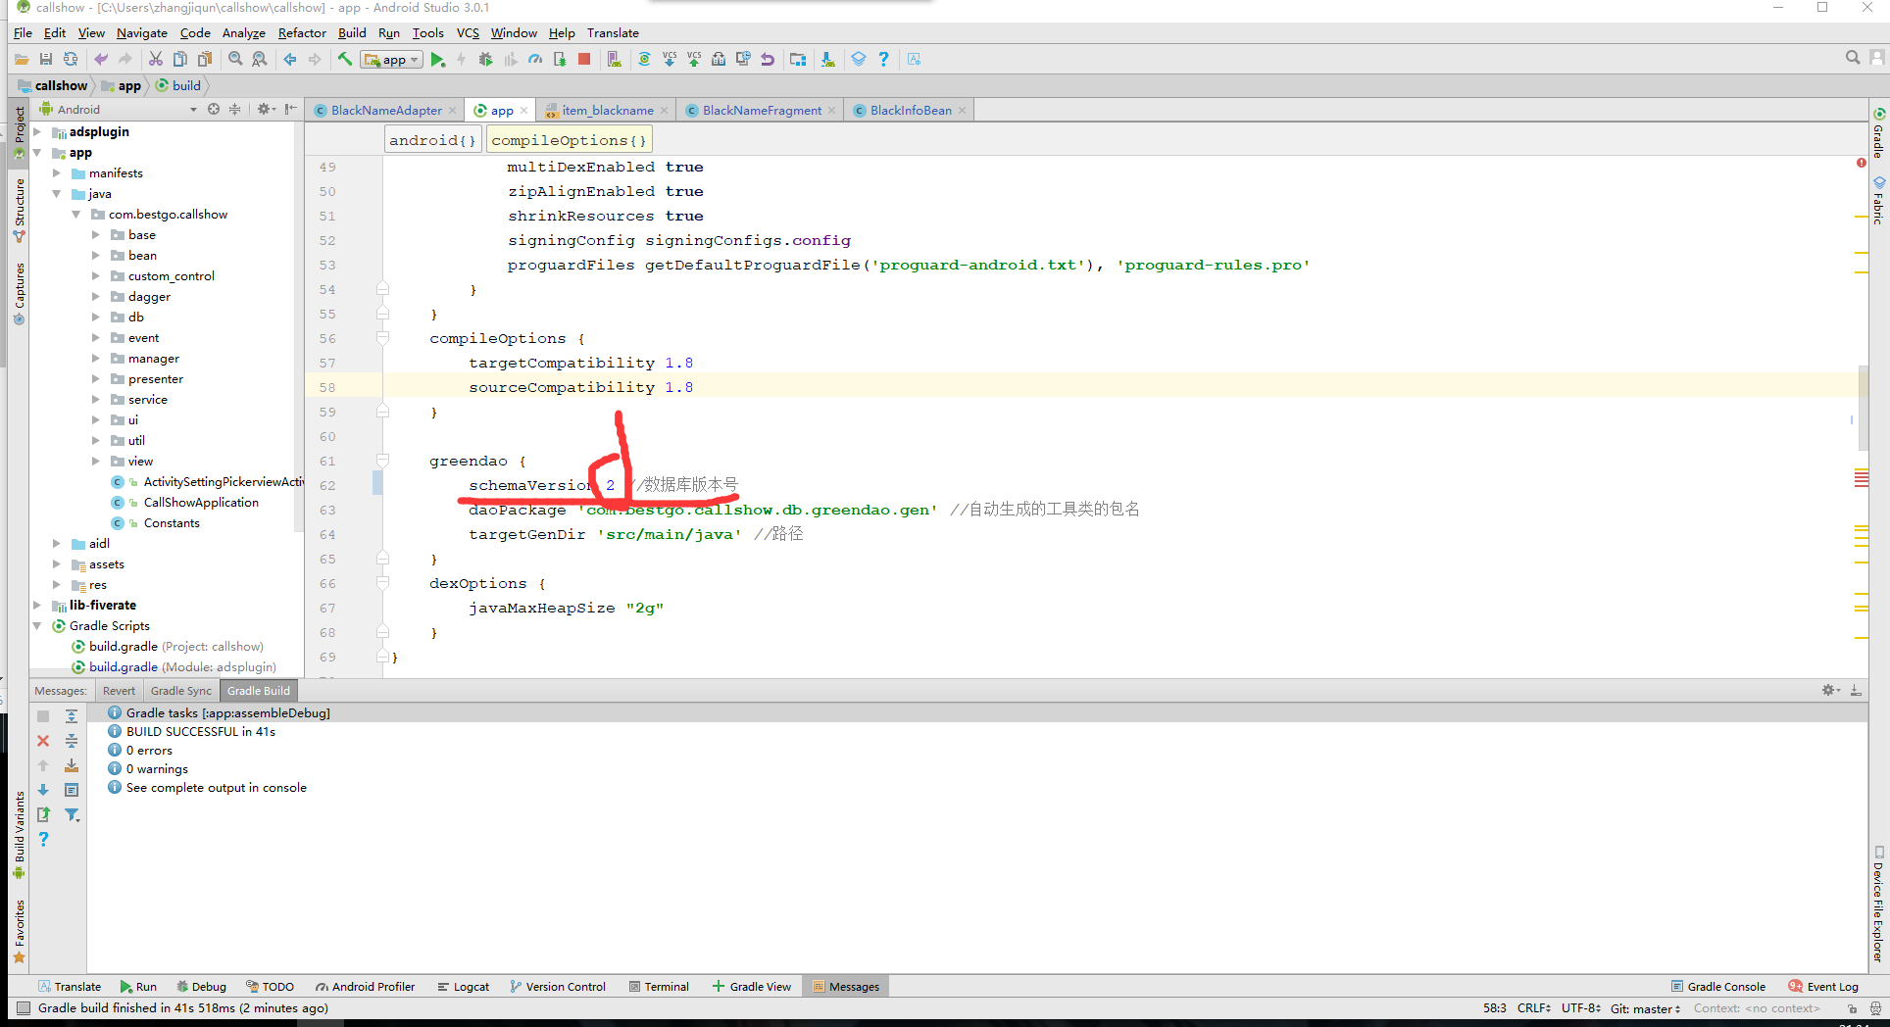Click the VCS Update Project icon
This screenshot has height=1027, width=1890.
(x=670, y=60)
